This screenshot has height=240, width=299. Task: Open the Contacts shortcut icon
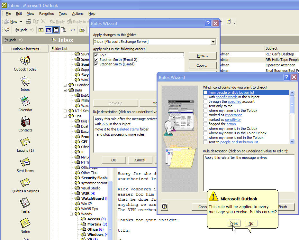coord(25,122)
